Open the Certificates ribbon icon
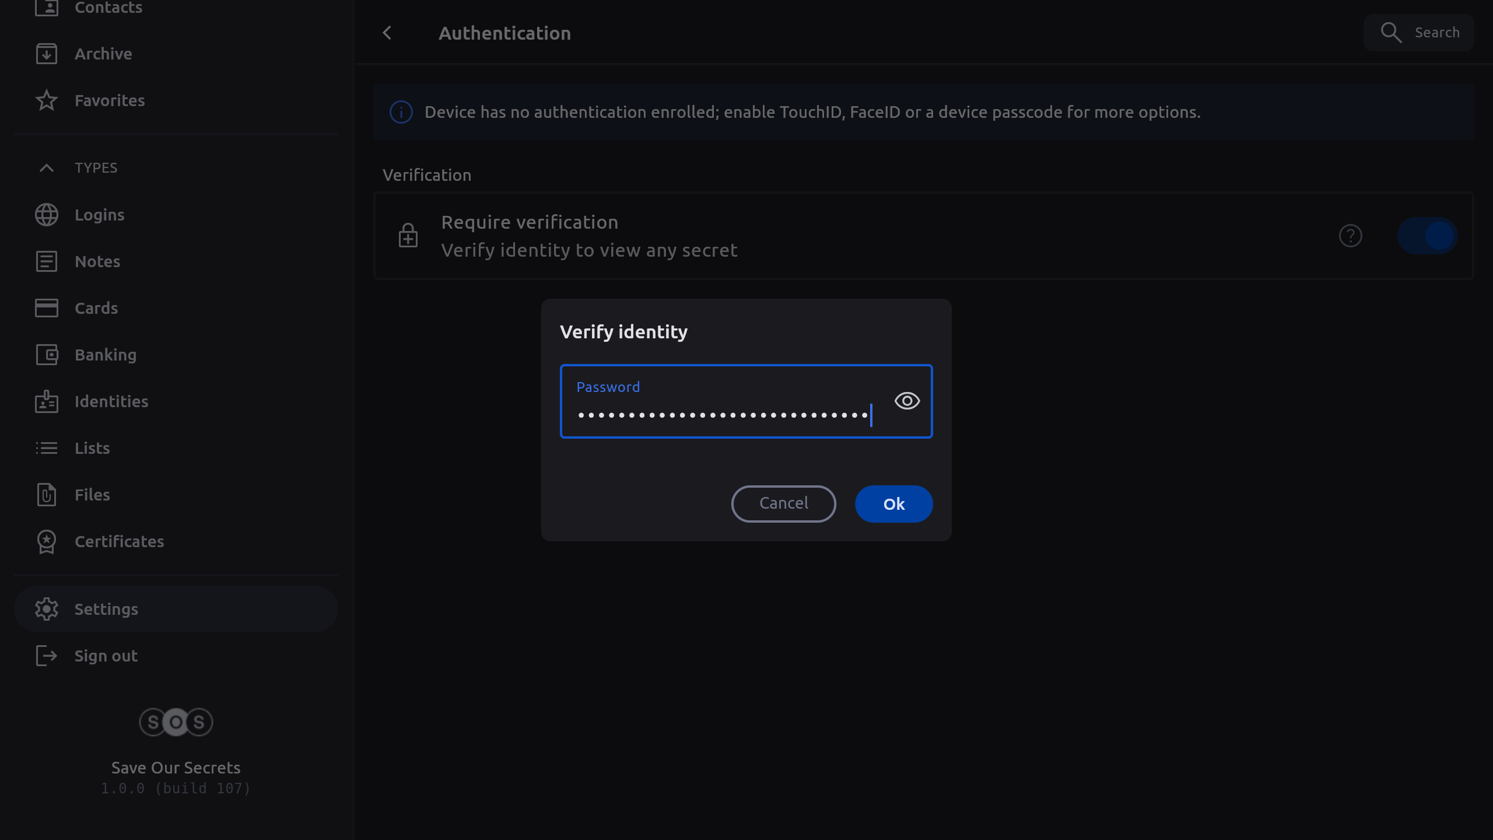1493x840 pixels. [x=47, y=541]
